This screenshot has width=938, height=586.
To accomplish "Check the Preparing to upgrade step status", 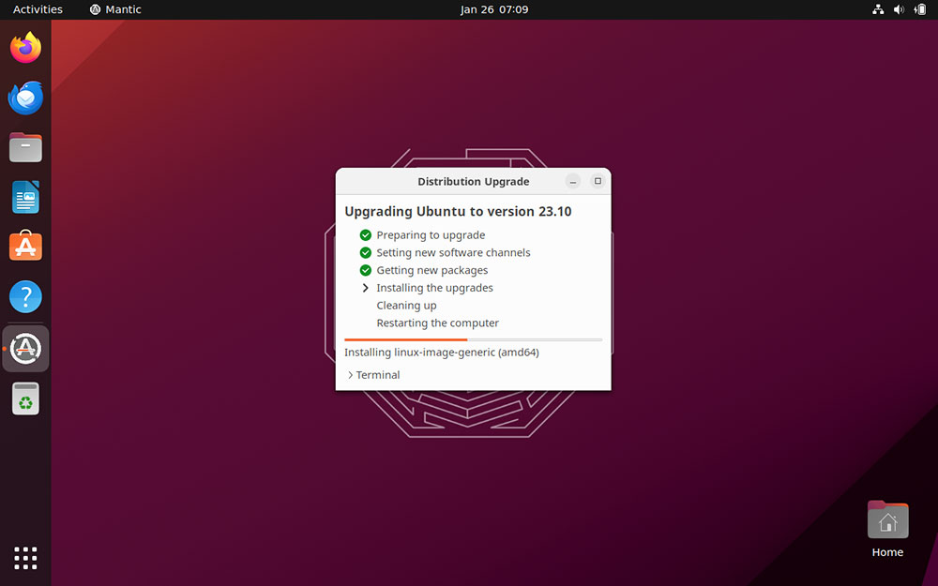I will tap(366, 235).
